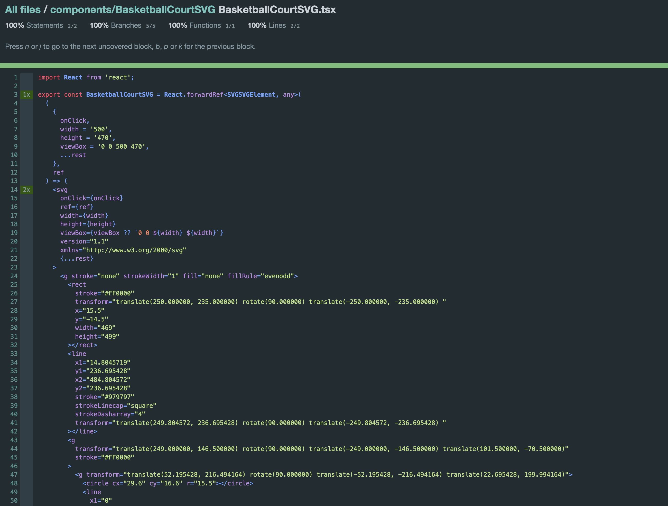The width and height of the screenshot is (668, 506).
Task: Click line number 50
Action: (14, 501)
